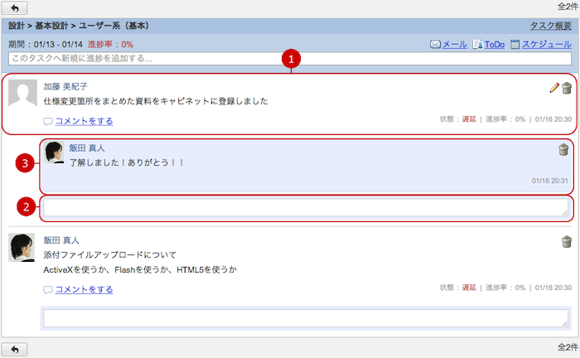Click コメントをする under the ActiveX post
580x358 pixels.
point(84,289)
